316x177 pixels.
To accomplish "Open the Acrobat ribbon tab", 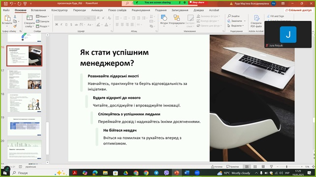I will [214, 10].
